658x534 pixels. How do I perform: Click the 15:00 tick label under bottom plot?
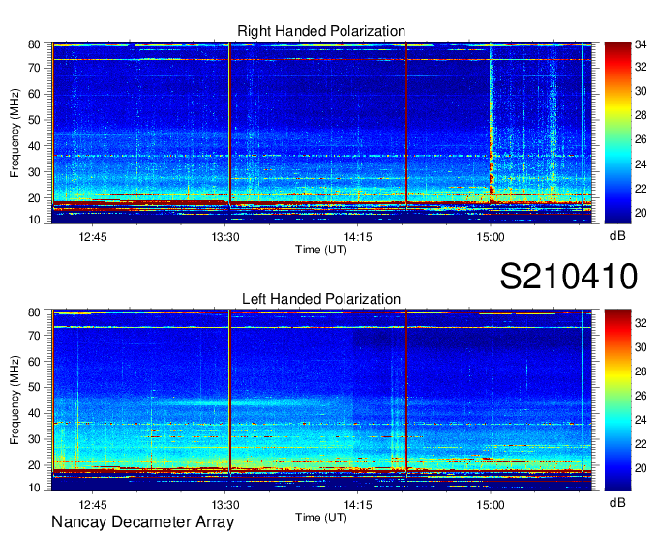(491, 505)
